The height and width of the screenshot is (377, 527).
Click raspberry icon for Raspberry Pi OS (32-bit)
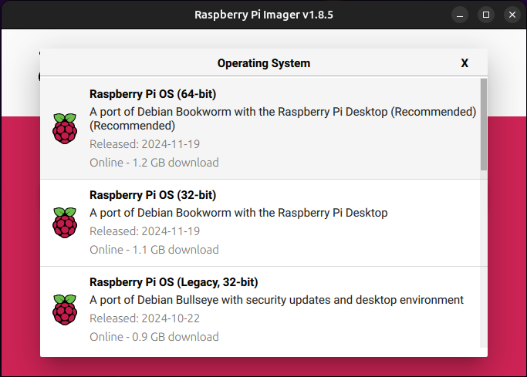(65, 223)
